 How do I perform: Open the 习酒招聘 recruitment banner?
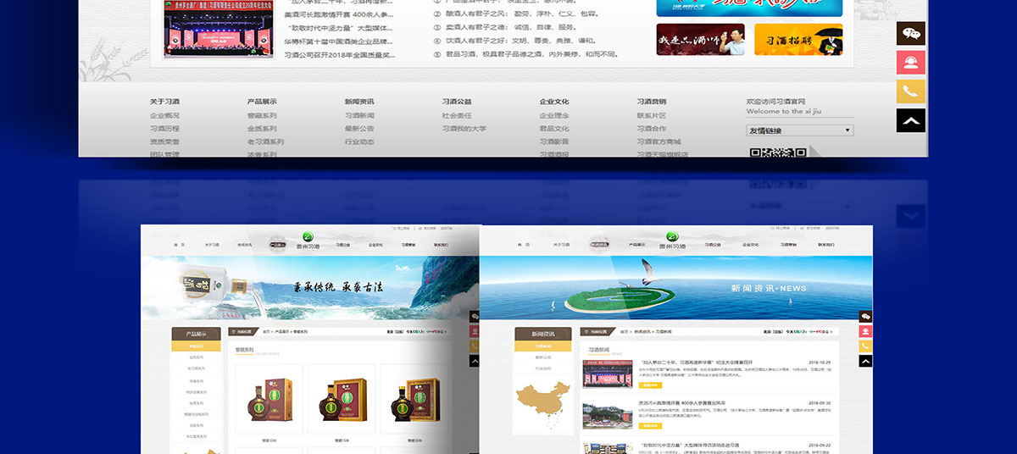click(x=798, y=39)
